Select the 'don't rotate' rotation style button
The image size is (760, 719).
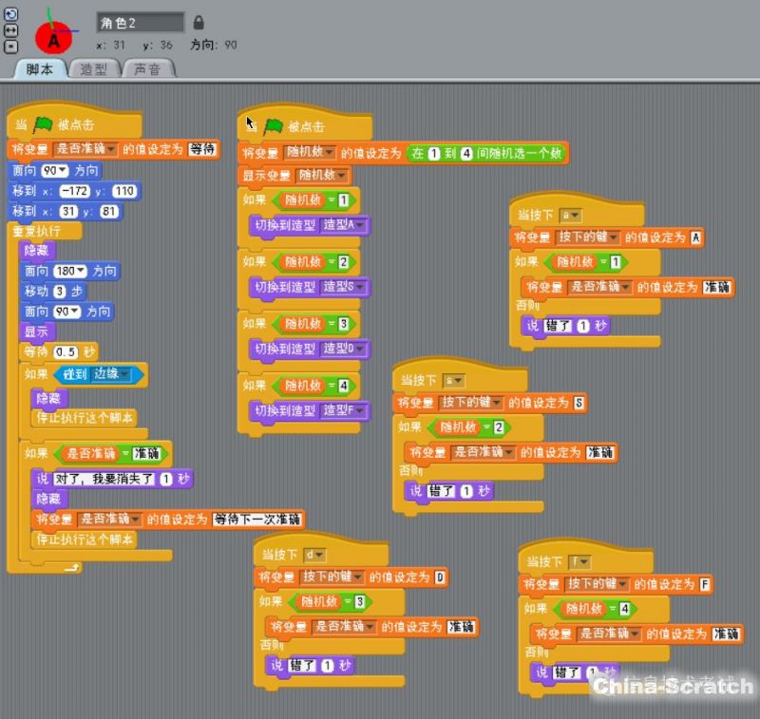point(10,46)
